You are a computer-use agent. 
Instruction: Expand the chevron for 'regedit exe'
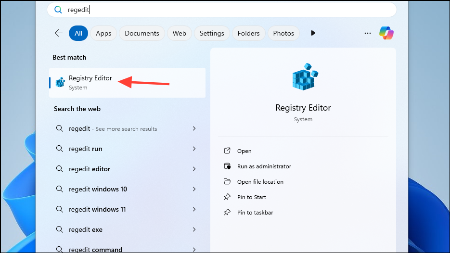pyautogui.click(x=194, y=229)
